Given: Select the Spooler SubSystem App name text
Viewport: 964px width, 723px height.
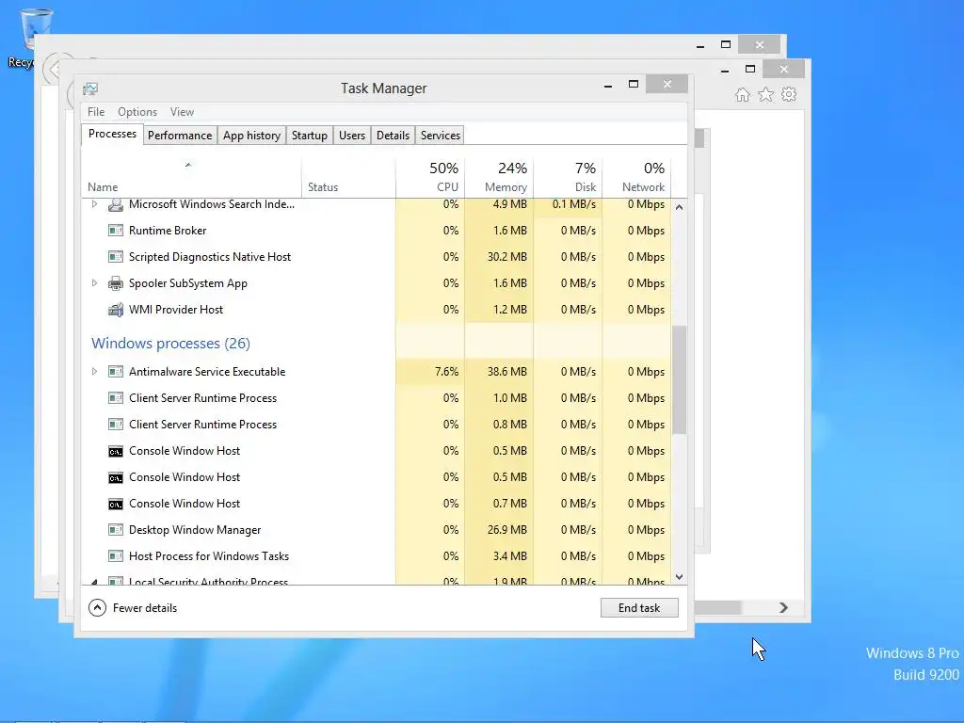Looking at the screenshot, I should (188, 283).
